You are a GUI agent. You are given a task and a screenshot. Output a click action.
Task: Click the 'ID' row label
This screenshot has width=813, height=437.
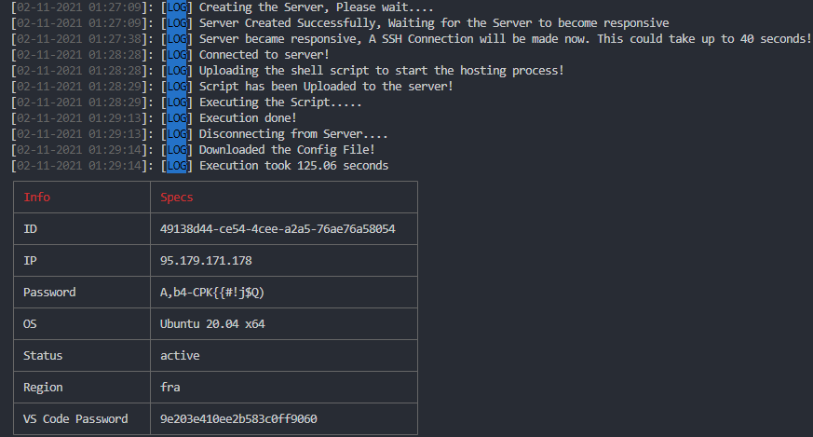click(x=30, y=229)
